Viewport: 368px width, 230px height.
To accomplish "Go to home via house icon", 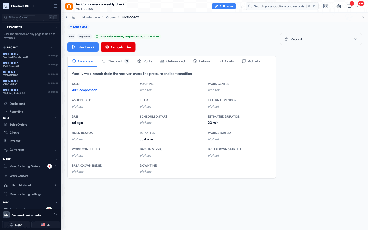I will [x=74, y=17].
